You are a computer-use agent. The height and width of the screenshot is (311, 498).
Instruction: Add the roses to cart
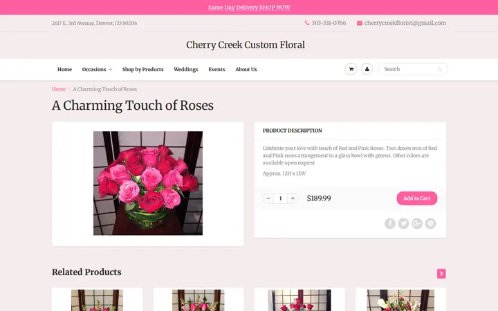(x=416, y=198)
